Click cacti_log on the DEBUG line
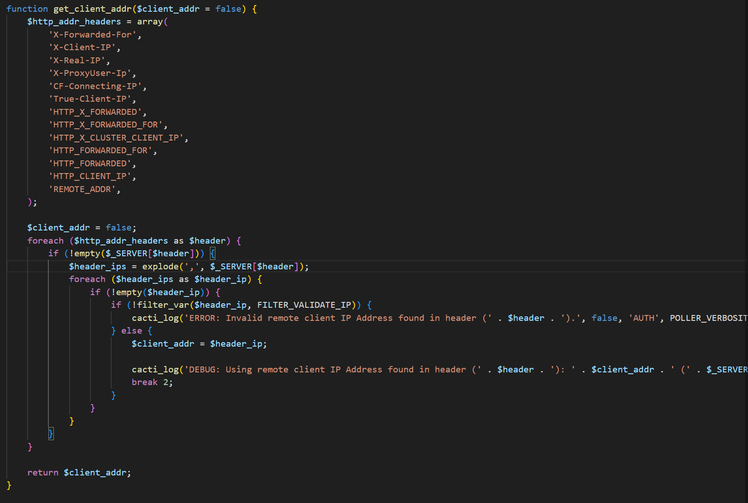Viewport: 748px width, 503px height. tap(155, 370)
